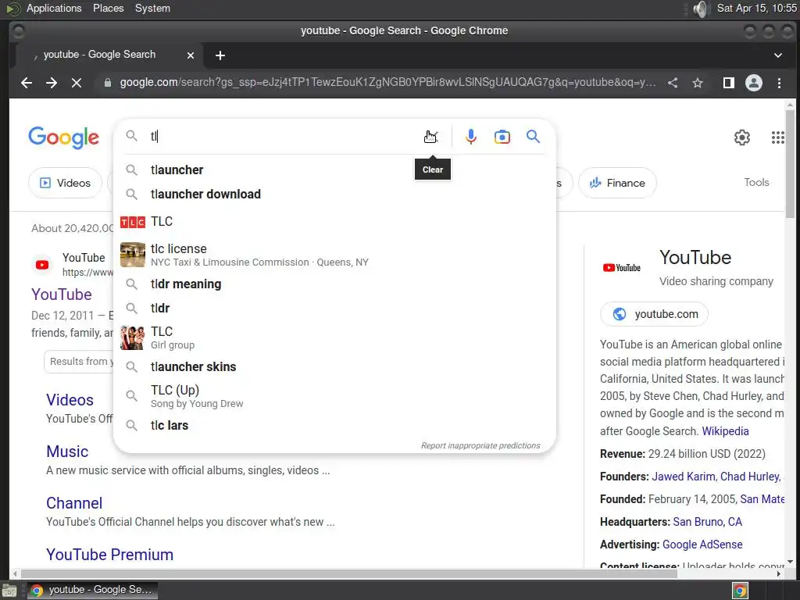The width and height of the screenshot is (800, 600).
Task: Click Chrome icon in bottom-right tray
Action: [740, 591]
